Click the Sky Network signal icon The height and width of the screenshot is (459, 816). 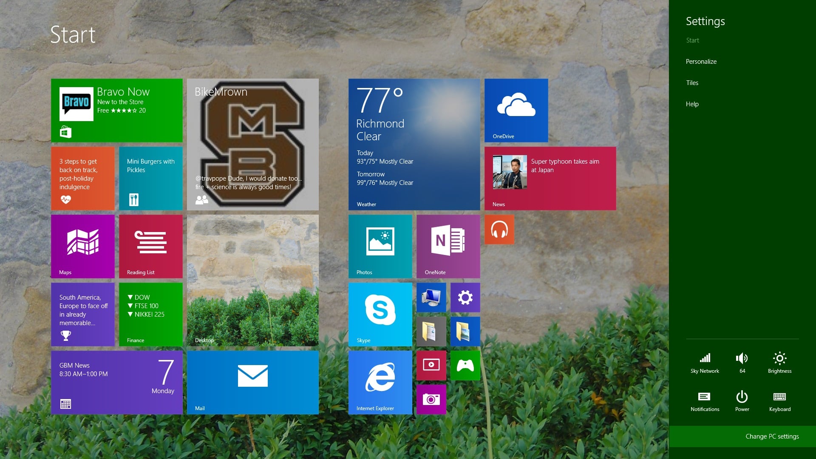(x=705, y=362)
